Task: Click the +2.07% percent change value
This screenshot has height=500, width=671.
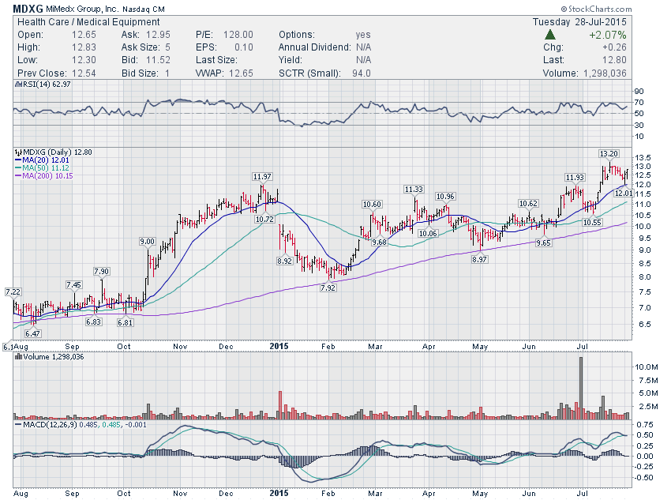Action: [x=608, y=35]
